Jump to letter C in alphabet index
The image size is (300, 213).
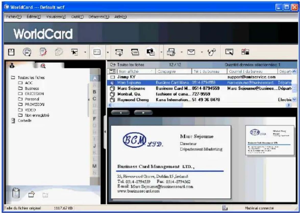tap(94, 99)
